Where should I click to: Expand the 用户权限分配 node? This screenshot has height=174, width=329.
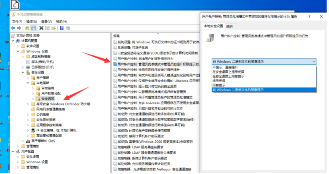[x=33, y=93]
